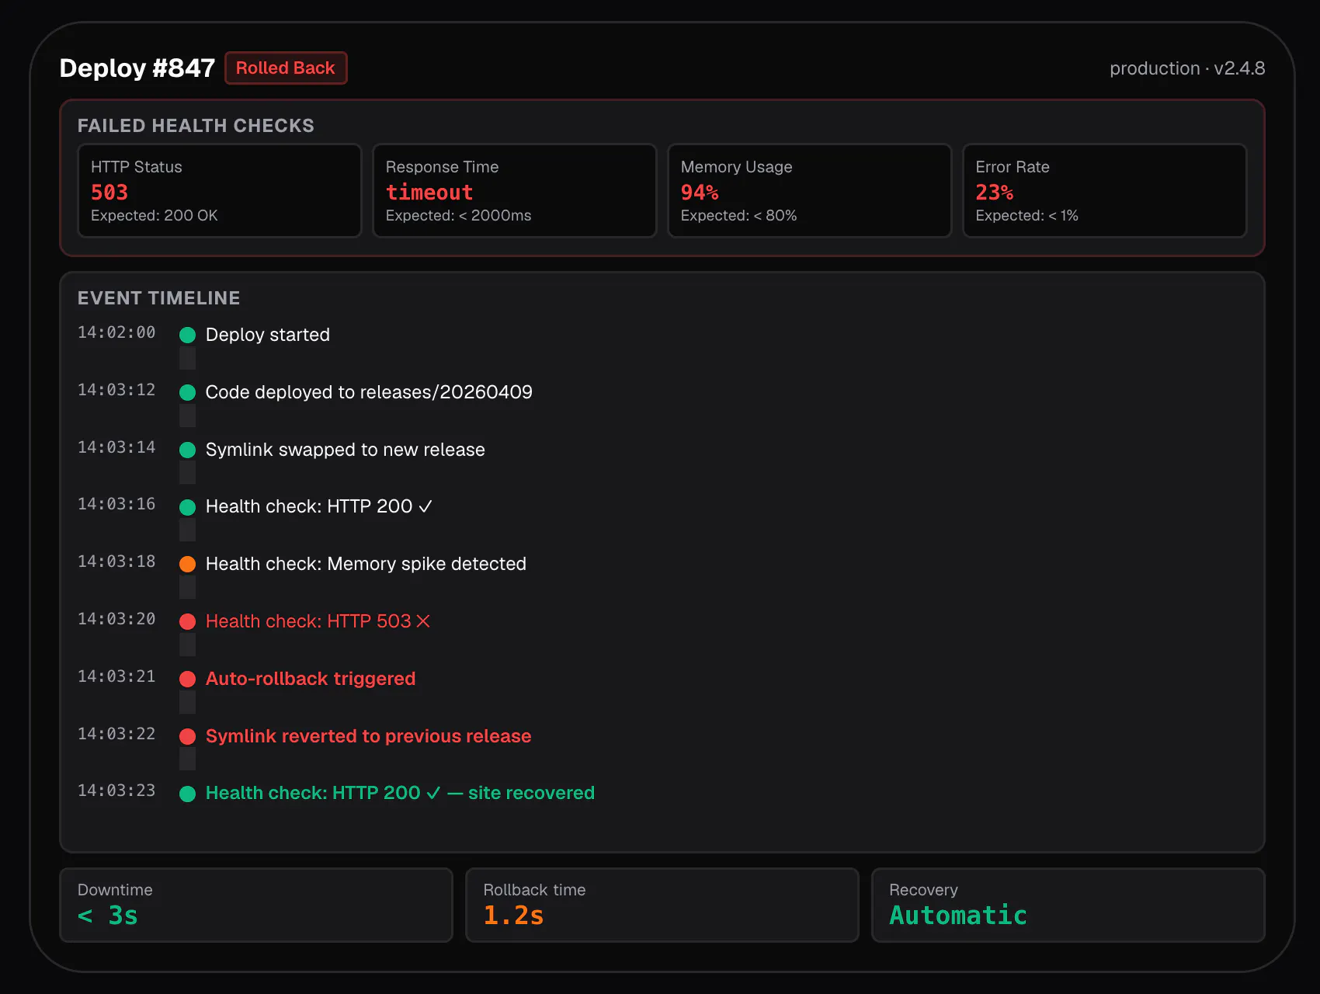Open the Error Rate 23% card

tap(1105, 190)
